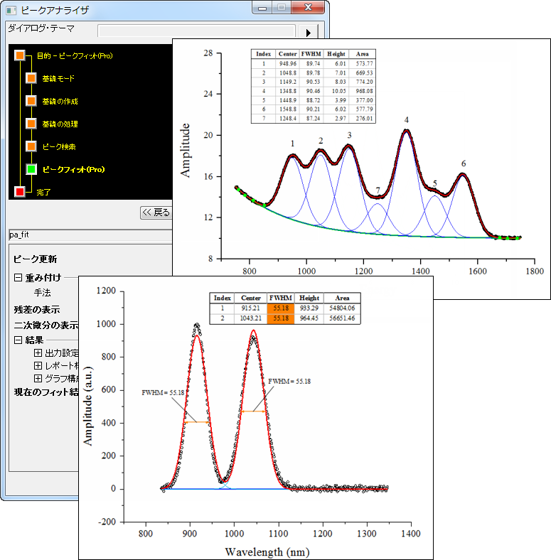
Task: Click the orange box beside 目的 - ピークフィット(Pro)
Action: (x=20, y=55)
